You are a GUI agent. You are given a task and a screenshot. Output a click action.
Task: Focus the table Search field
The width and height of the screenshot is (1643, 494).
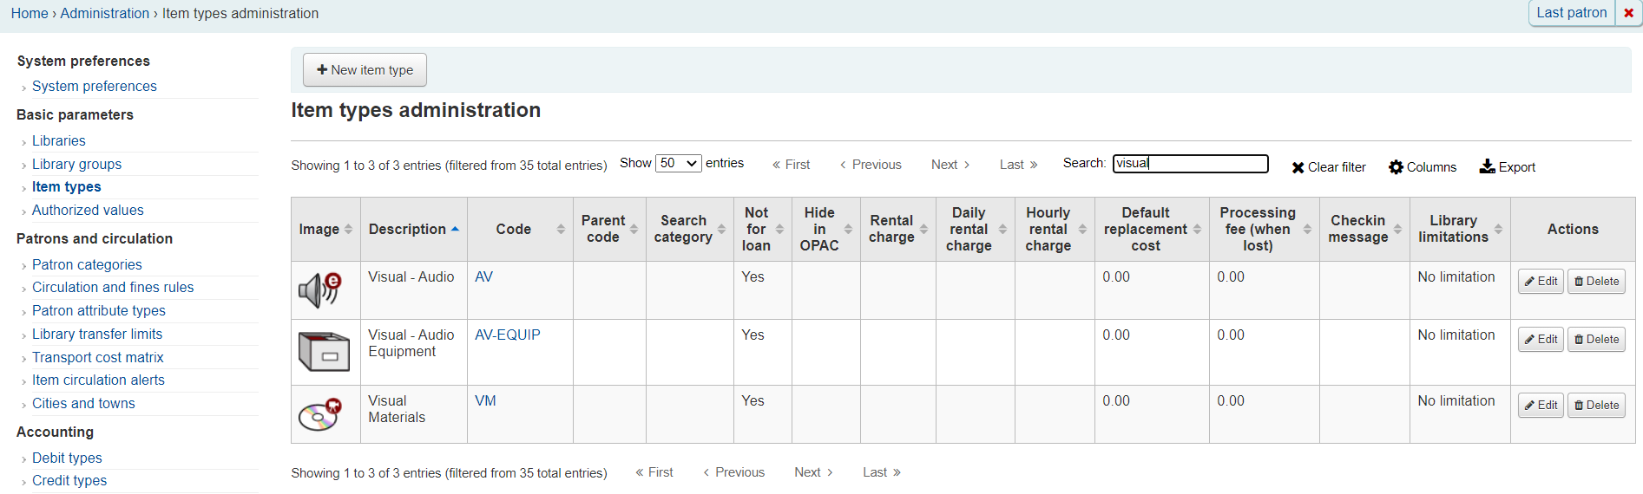pyautogui.click(x=1190, y=163)
